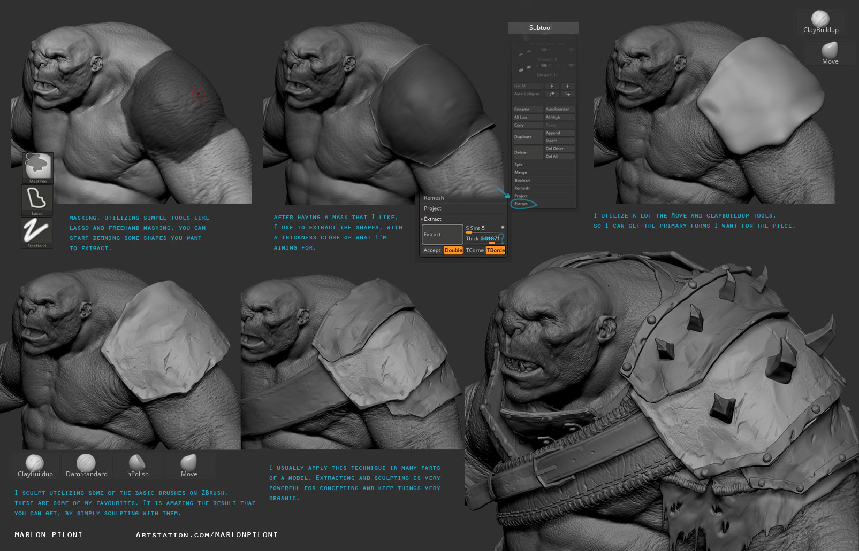Image resolution: width=859 pixels, height=551 pixels.
Task: Pick the ClayBuildup brush in the top-right corner
Action: pos(820,22)
